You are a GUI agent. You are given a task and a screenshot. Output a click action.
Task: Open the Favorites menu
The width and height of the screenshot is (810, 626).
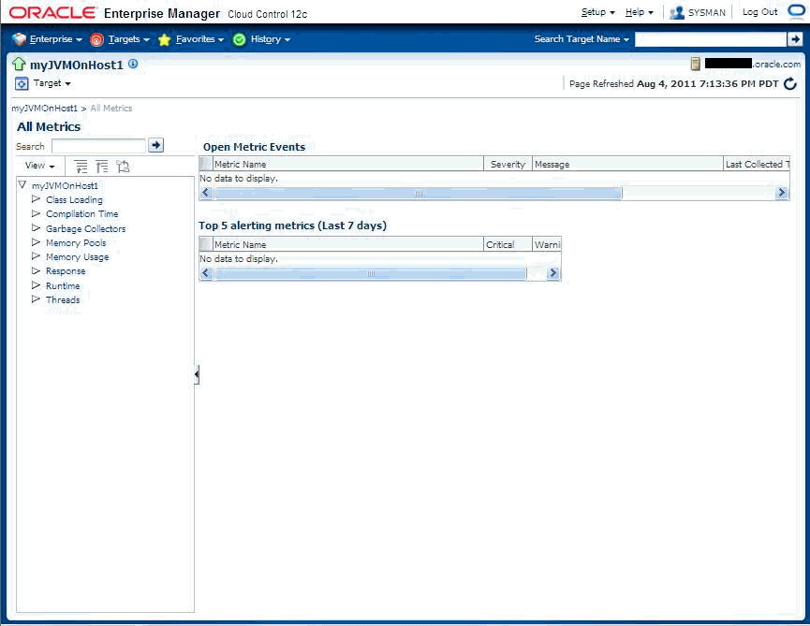click(199, 39)
